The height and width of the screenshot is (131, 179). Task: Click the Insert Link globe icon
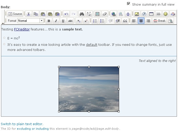[113, 14]
